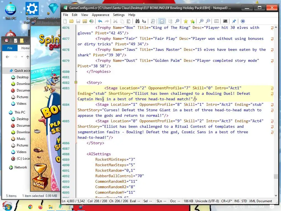Viewport: 281px width, 211px height.
Task: Click the Undo arrow icon
Action: (x=100, y=21)
